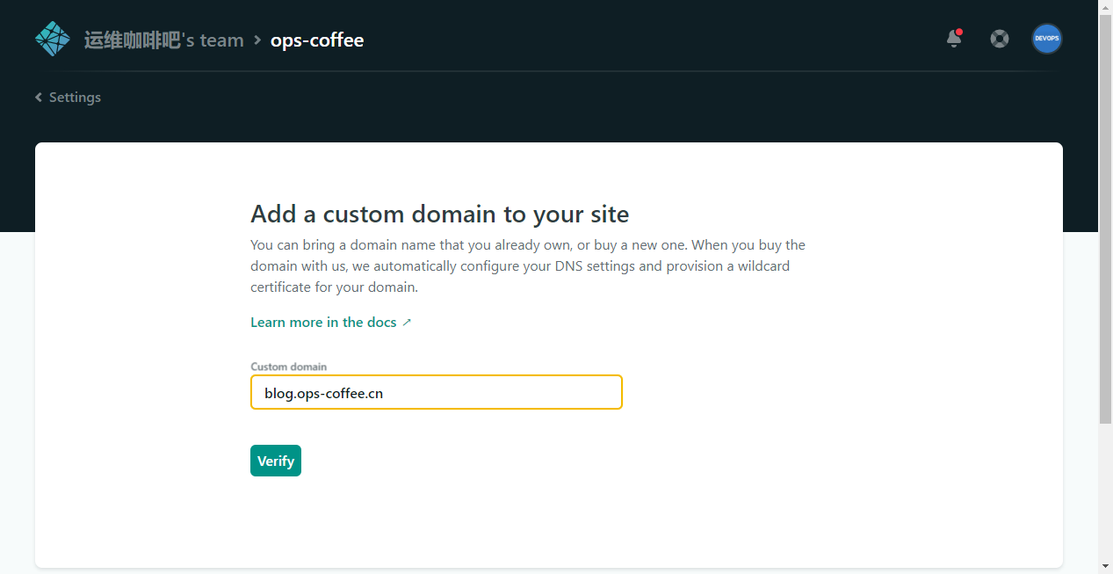Screen dimensions: 1113x574
Task: Open the DEVOPS user avatar menu
Action: point(1046,39)
